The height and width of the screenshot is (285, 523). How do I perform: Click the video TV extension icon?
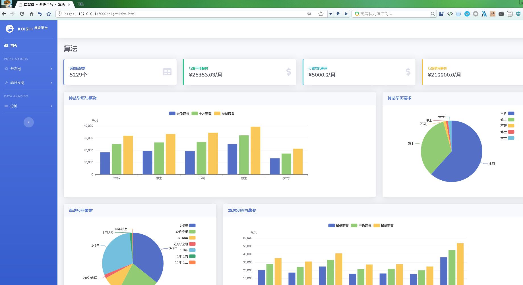[501, 14]
